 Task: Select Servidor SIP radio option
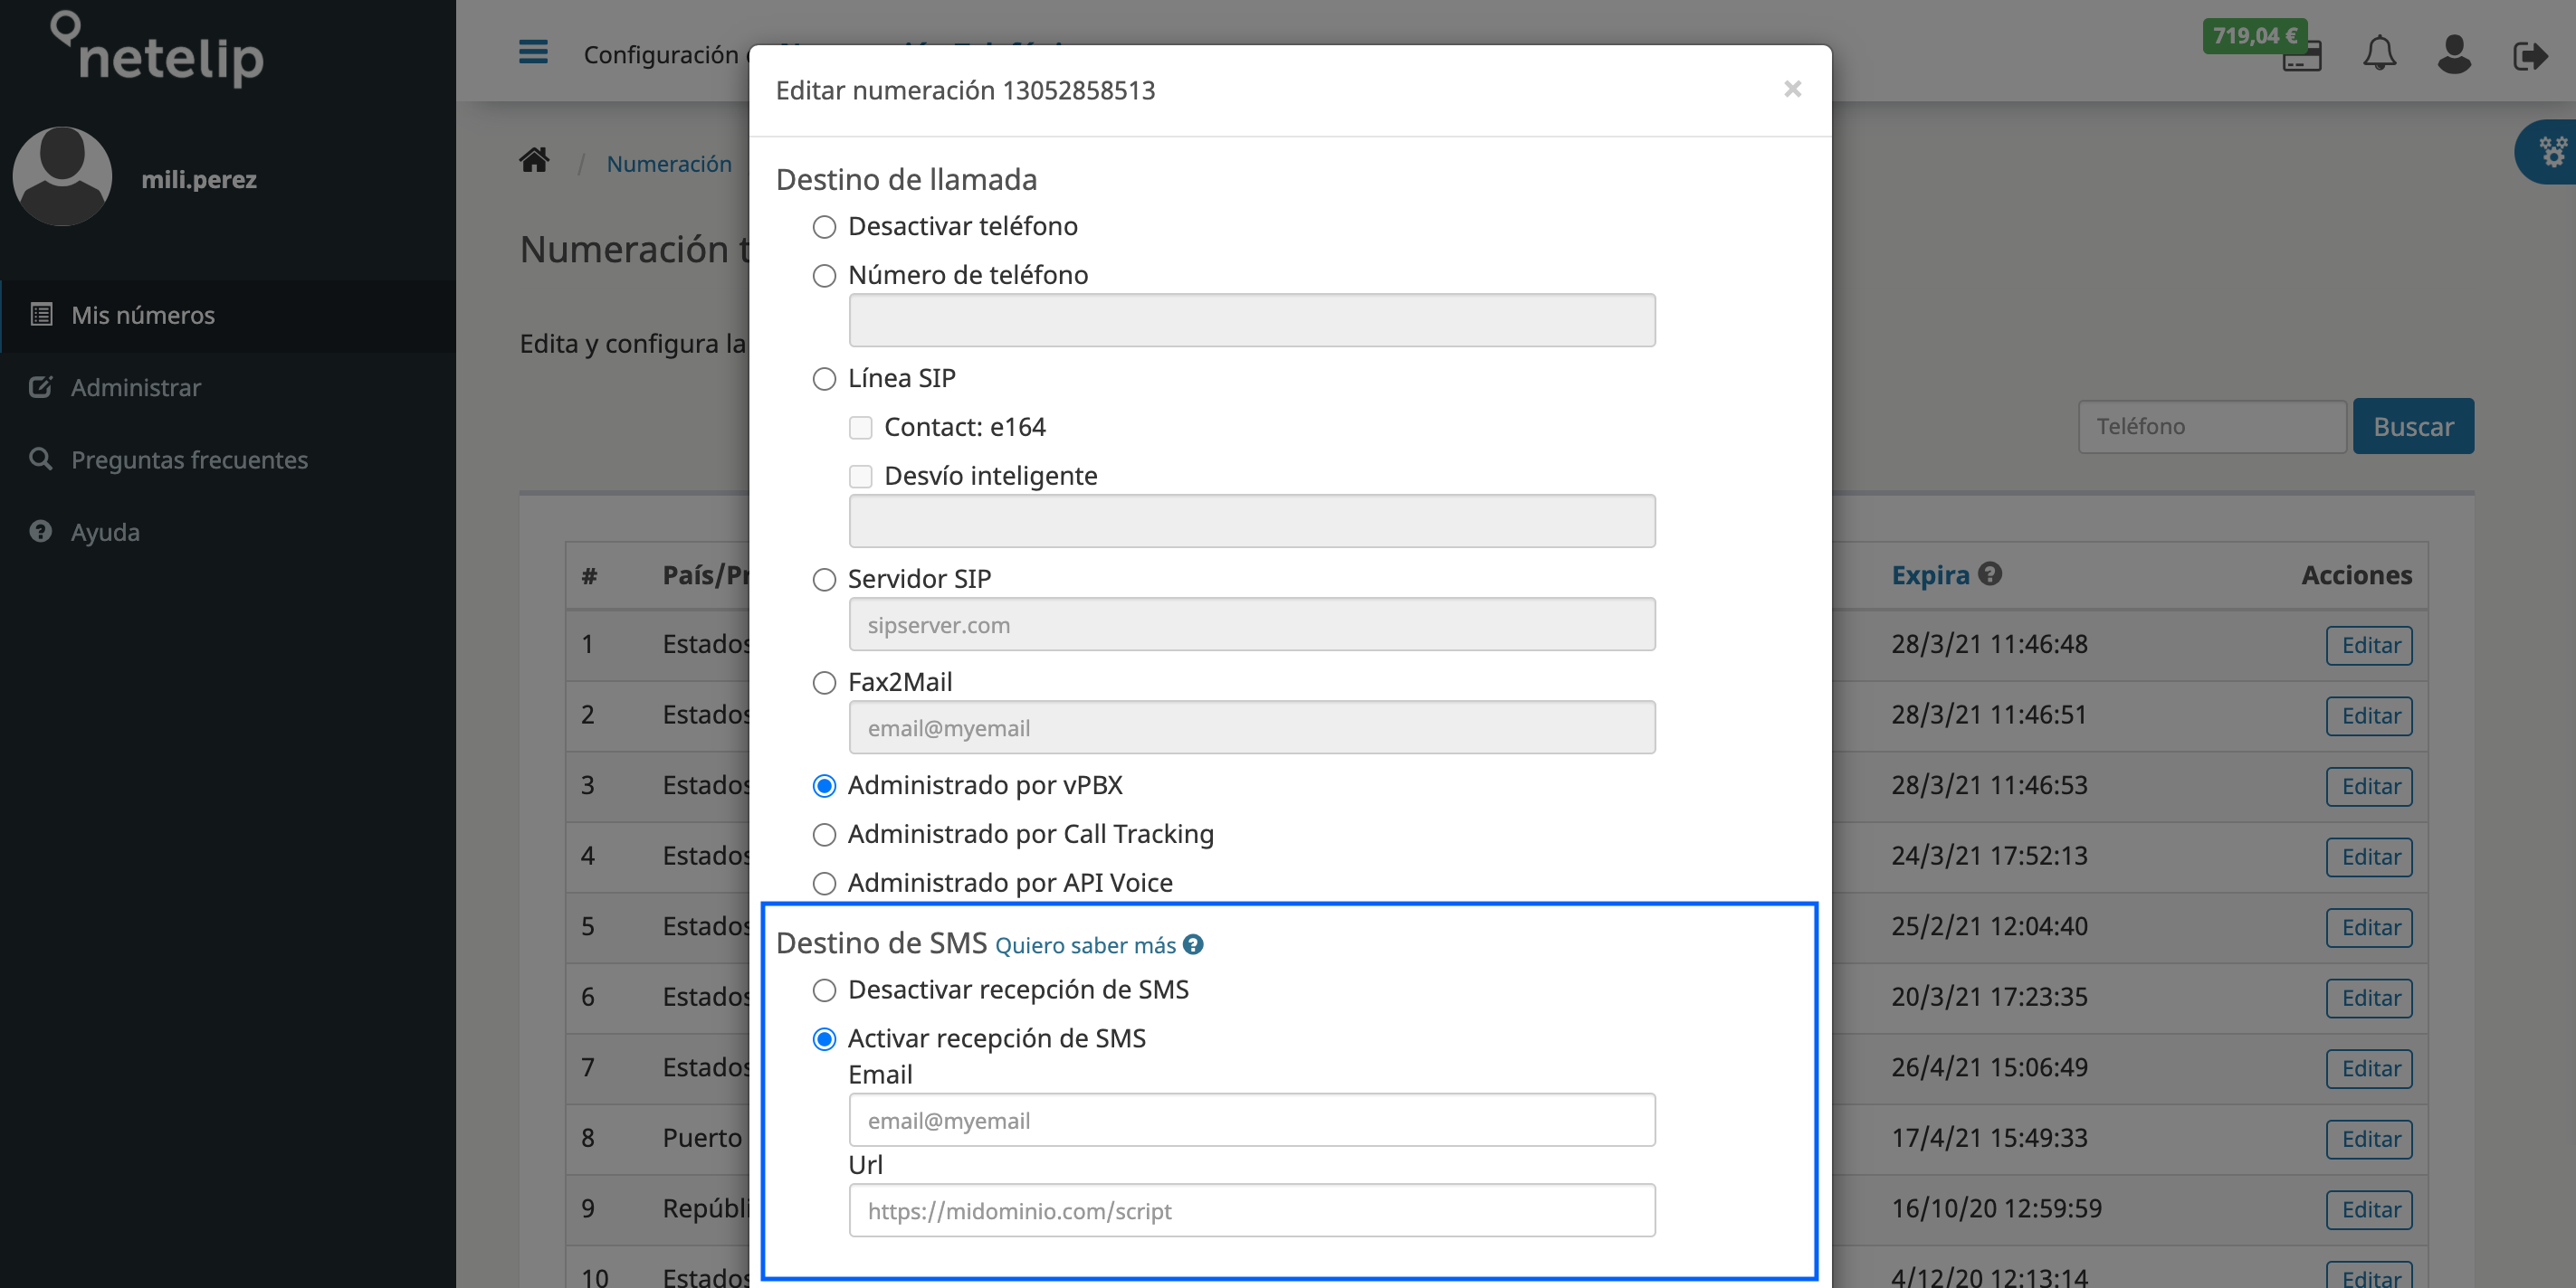(x=823, y=580)
